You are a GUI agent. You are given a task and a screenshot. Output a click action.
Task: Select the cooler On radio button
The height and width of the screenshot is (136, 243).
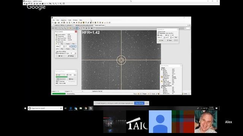coord(166,35)
